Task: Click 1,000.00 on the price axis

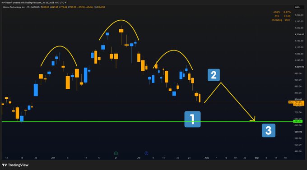Action: pos(299,67)
